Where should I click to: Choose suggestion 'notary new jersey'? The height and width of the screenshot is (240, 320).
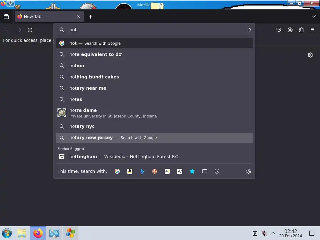(x=154, y=138)
